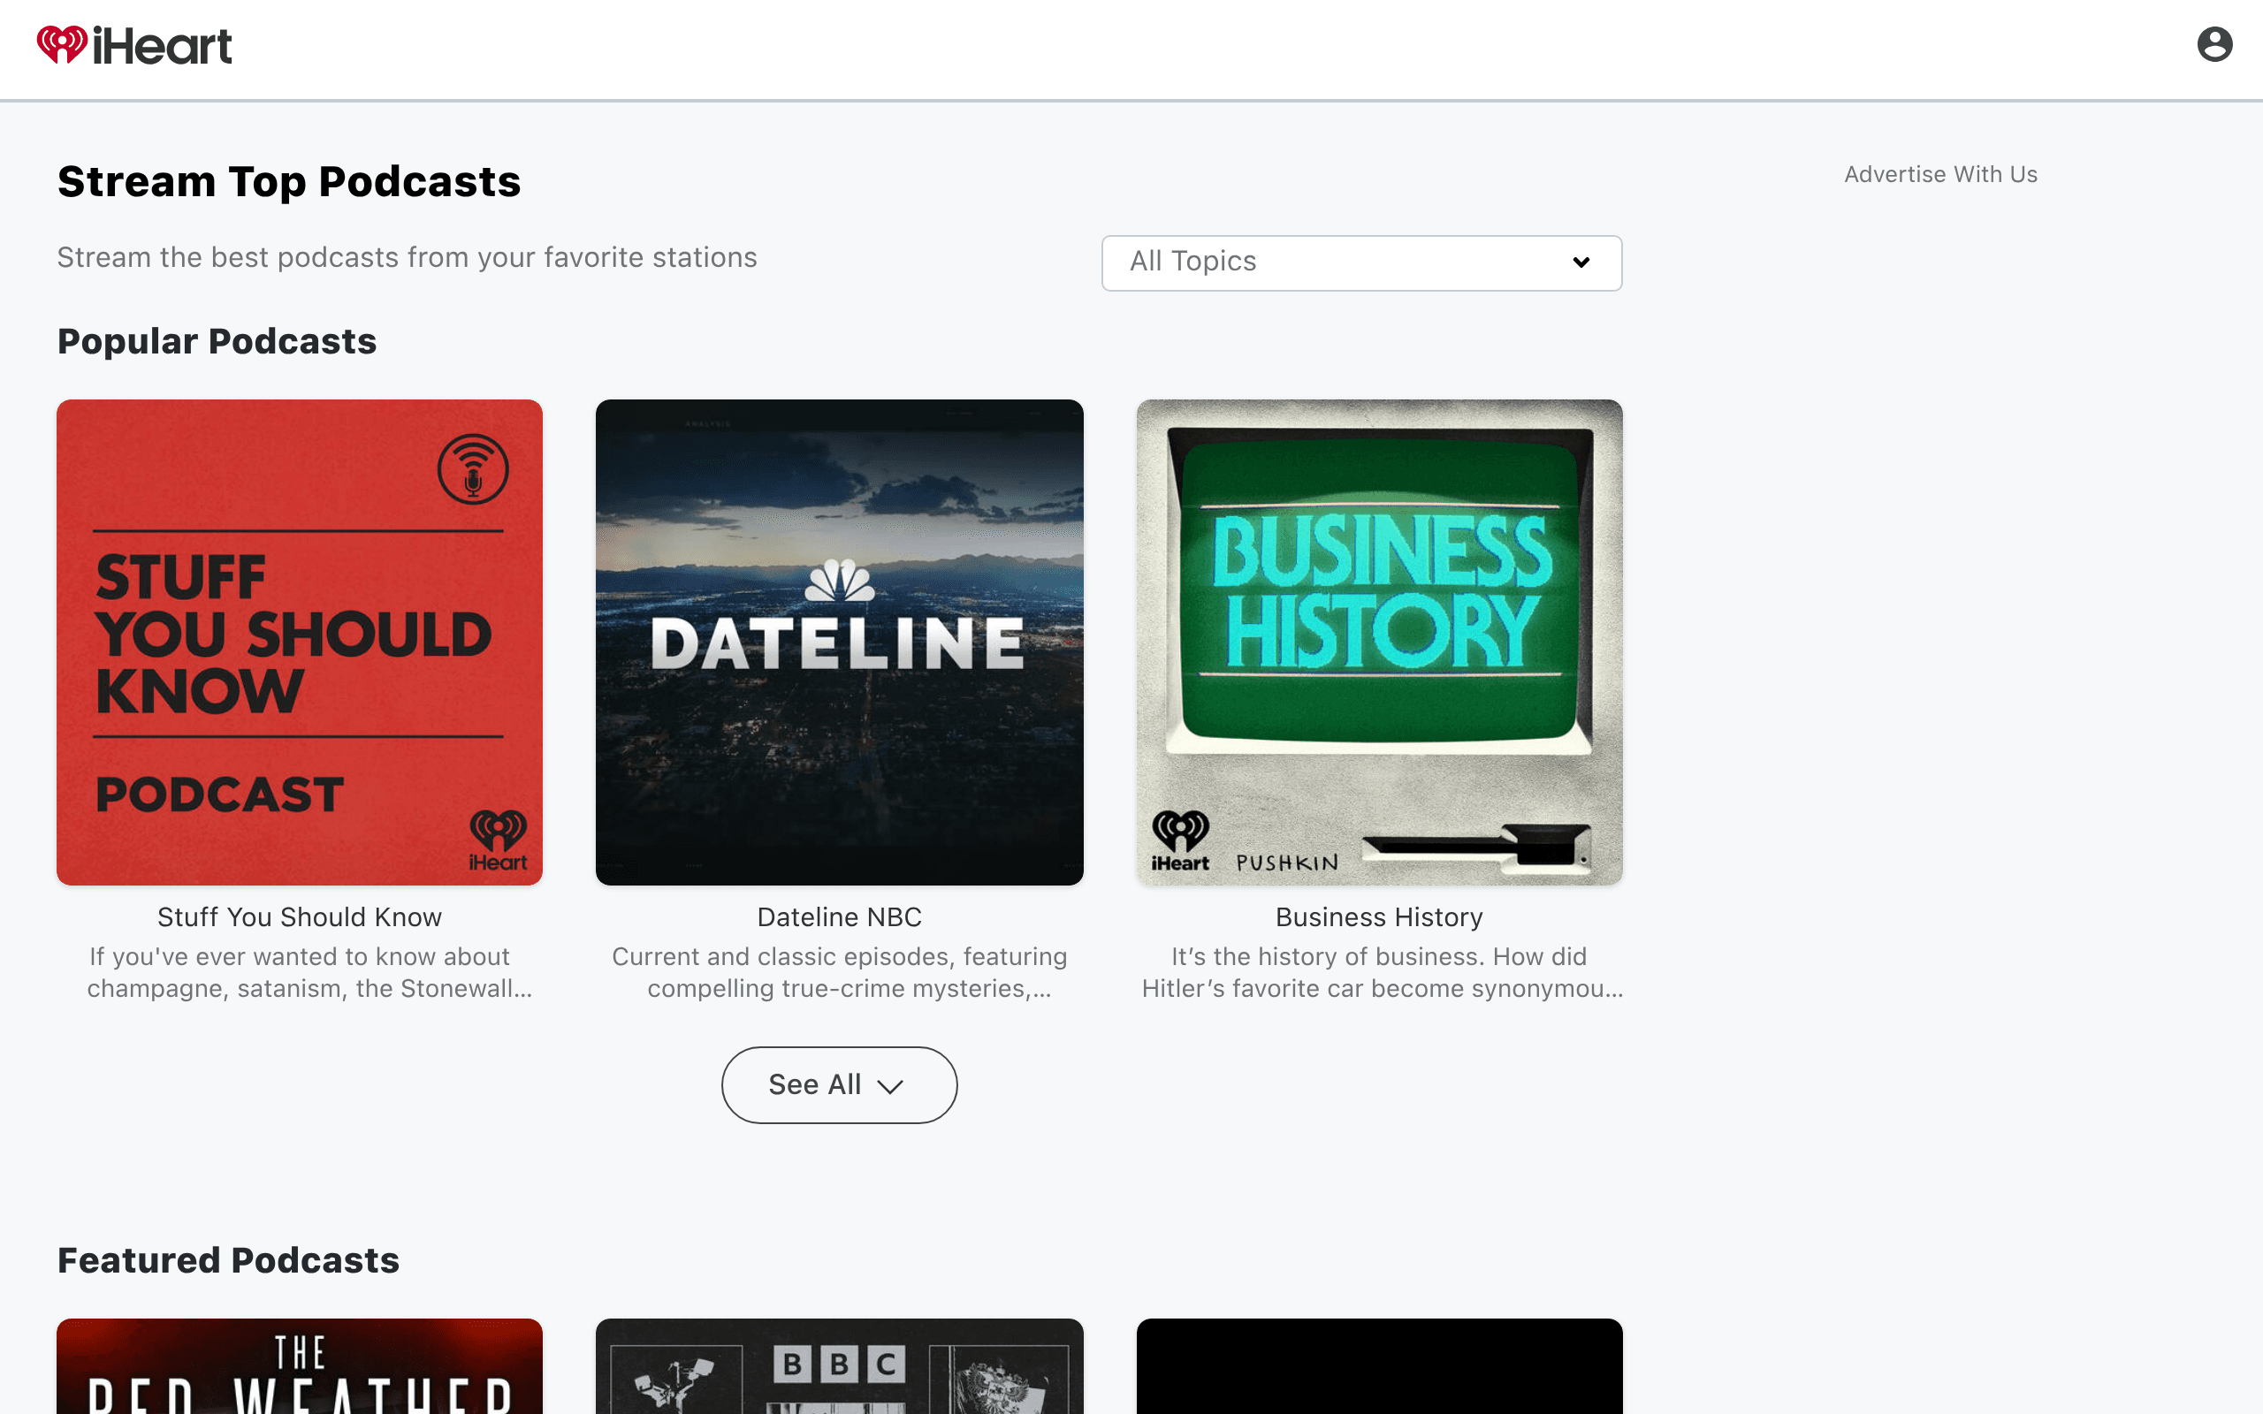Click the Dateline NBC title link
Viewport: 2263px width, 1414px height.
(839, 916)
